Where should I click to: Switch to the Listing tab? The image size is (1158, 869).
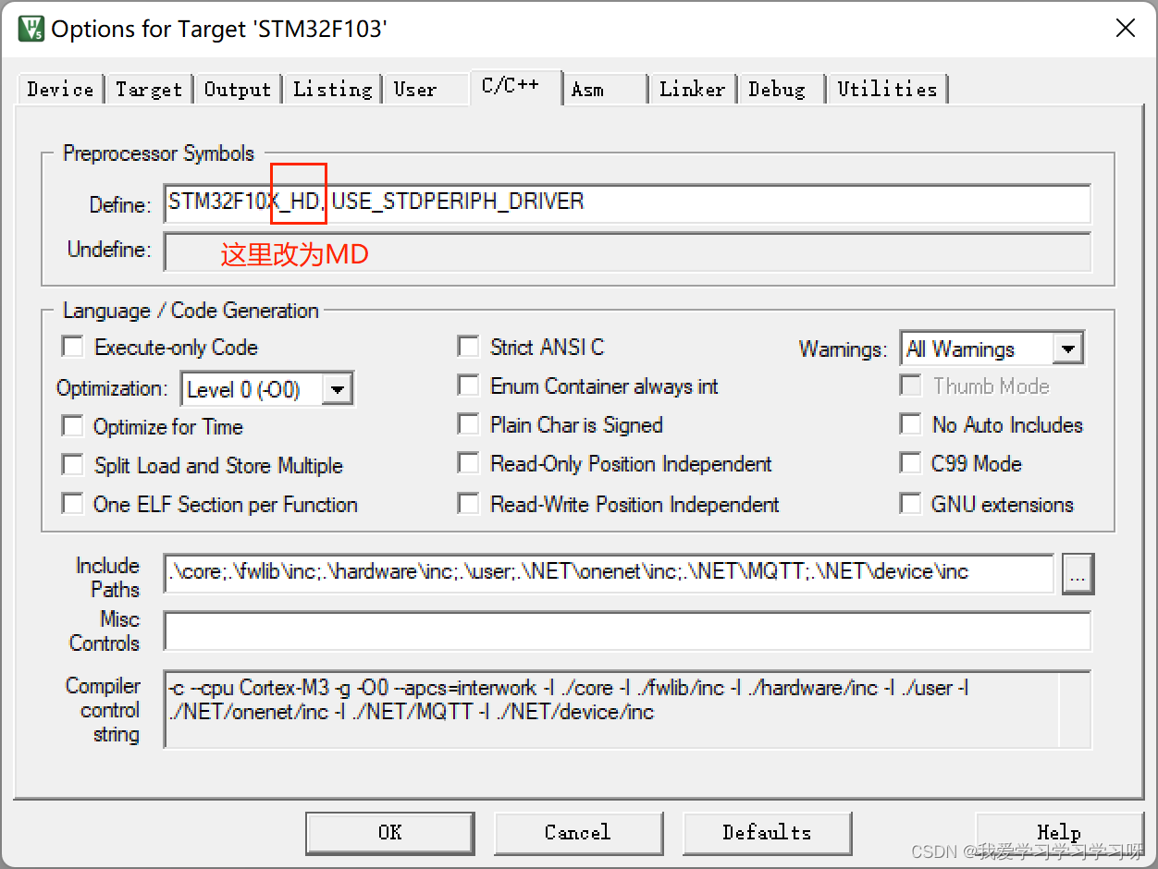(x=331, y=89)
